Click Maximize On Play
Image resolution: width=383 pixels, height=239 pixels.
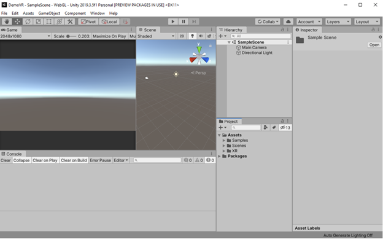(109, 36)
